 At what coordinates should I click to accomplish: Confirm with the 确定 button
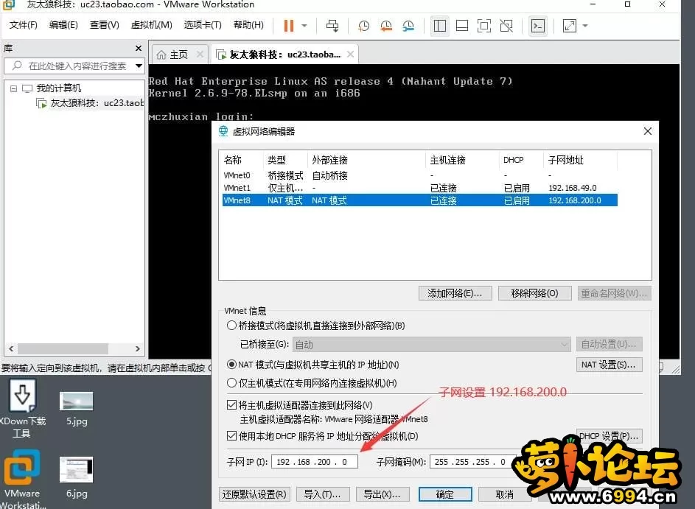pos(445,494)
